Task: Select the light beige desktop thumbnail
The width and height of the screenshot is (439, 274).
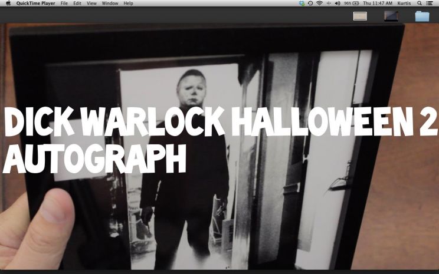Action: click(360, 16)
